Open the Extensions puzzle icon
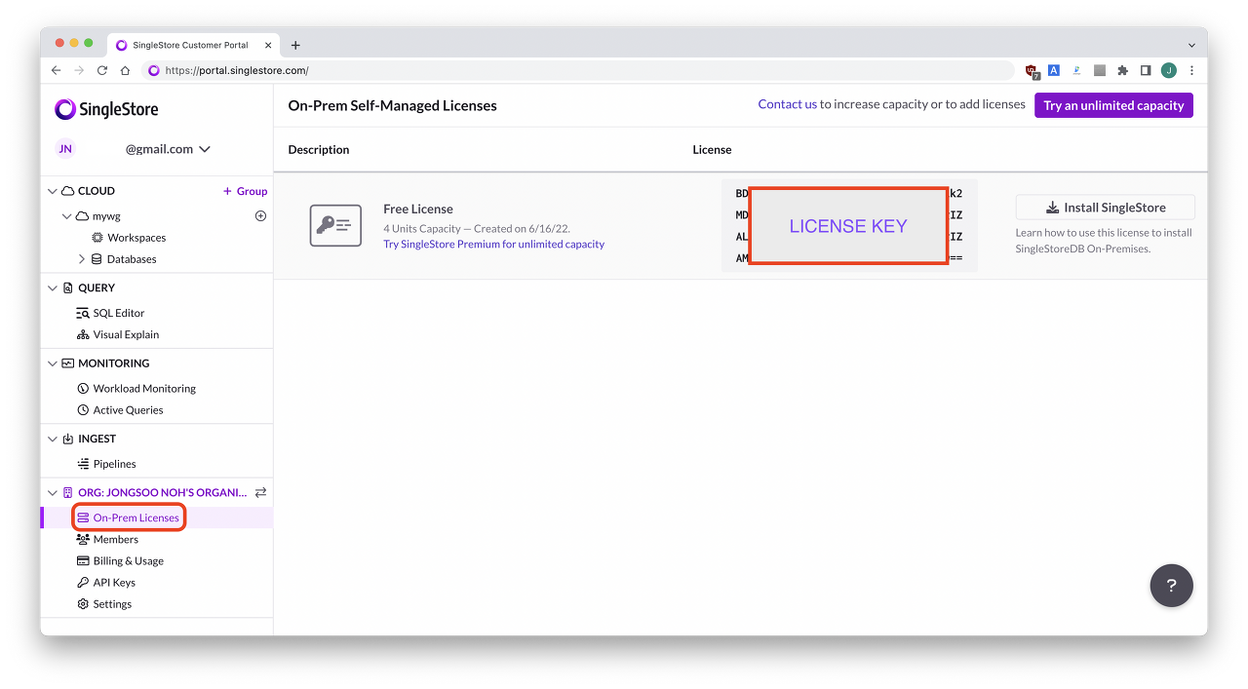This screenshot has height=689, width=1248. click(1122, 70)
